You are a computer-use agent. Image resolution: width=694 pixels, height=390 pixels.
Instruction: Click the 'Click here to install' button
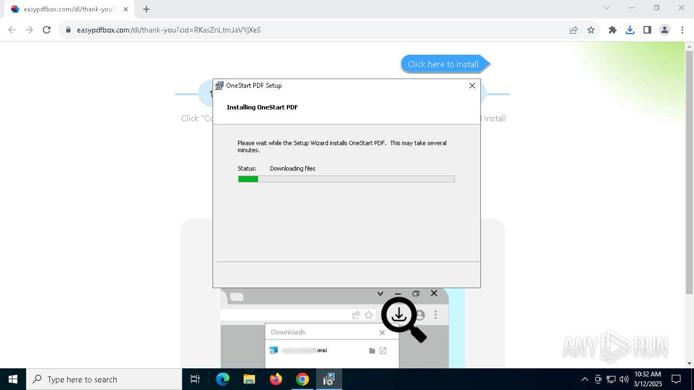[445, 64]
